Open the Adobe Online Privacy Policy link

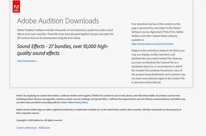click(74, 102)
